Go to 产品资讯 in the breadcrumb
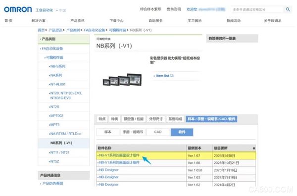Viewport: 297px width, 196px height. (x=55, y=30)
